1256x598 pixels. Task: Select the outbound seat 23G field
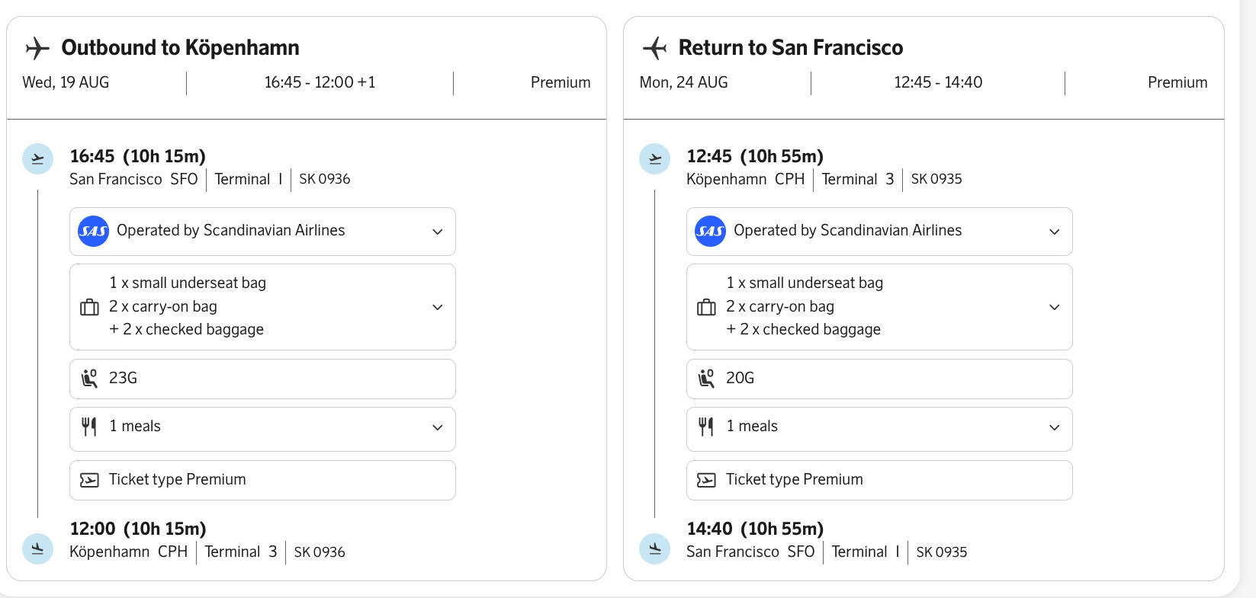pyautogui.click(x=262, y=379)
